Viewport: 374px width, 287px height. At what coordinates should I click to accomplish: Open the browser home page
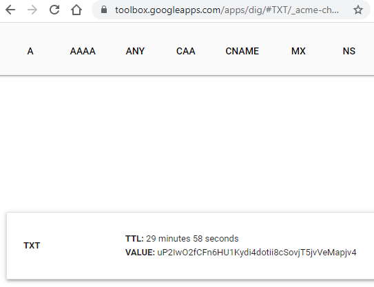point(76,10)
